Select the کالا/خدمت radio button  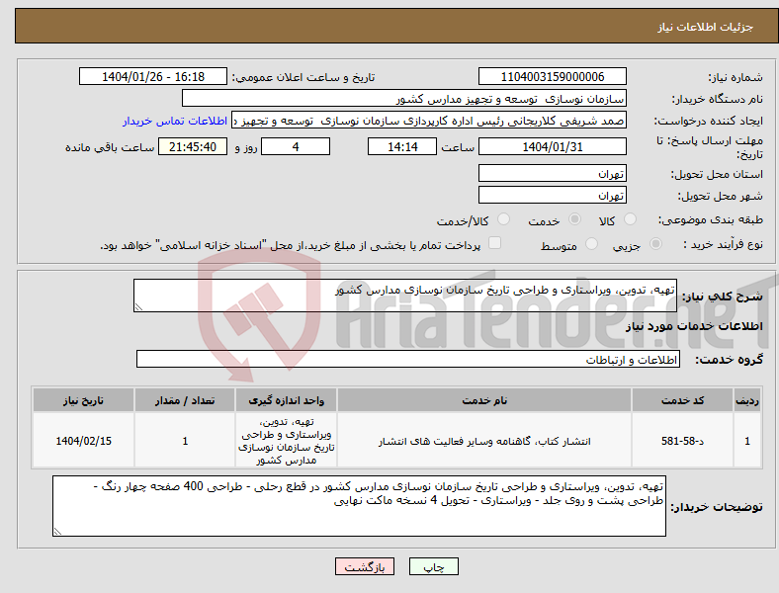[504, 219]
